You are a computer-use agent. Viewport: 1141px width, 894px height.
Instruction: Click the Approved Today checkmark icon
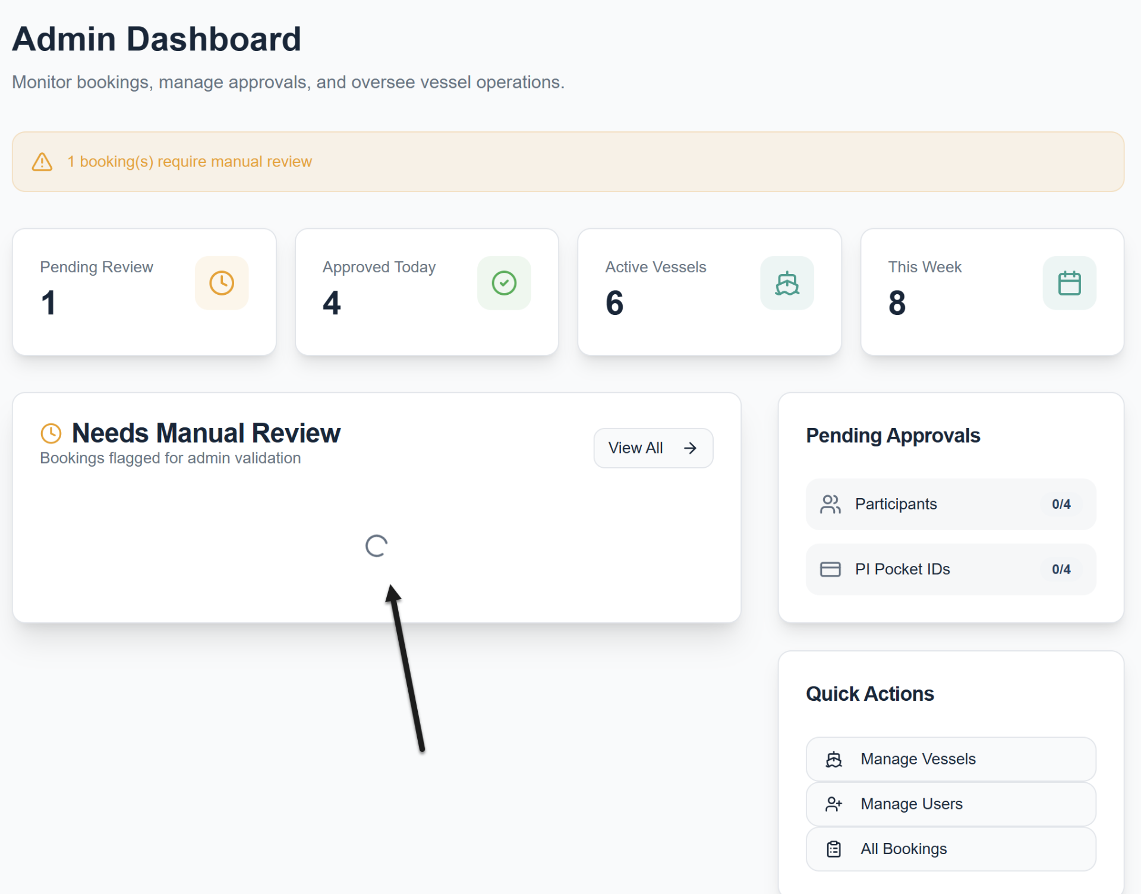click(x=504, y=283)
